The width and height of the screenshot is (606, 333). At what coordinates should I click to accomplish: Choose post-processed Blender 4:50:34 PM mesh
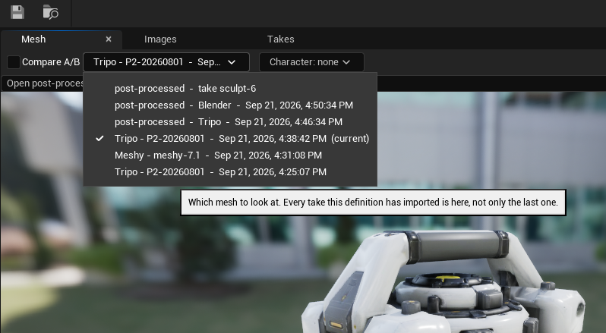(x=230, y=105)
